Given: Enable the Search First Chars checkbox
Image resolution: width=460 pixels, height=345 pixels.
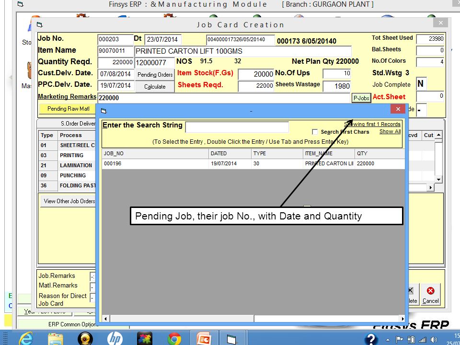Looking at the screenshot, I should (315, 132).
